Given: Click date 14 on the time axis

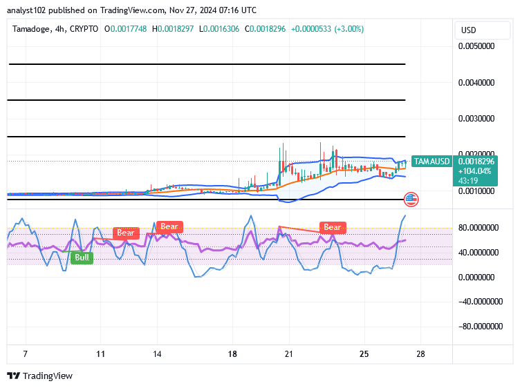Looking at the screenshot, I should 157,354.
